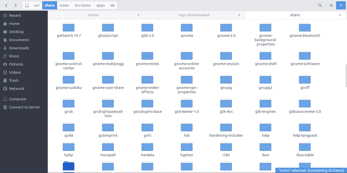This screenshot has width=347, height=173.
Task: Click the share path bar segment
Action: tap(50, 5)
